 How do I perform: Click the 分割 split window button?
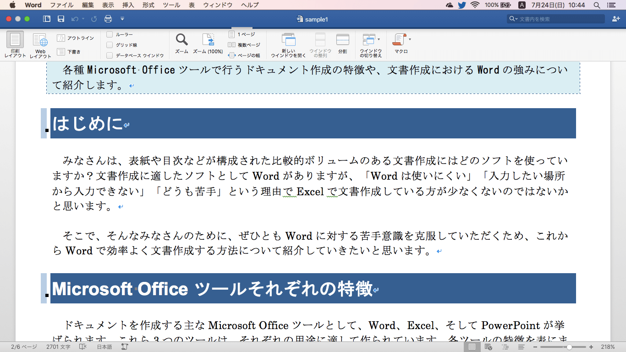point(342,44)
